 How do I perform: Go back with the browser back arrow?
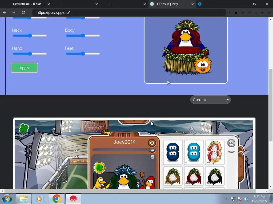[x=4, y=12]
